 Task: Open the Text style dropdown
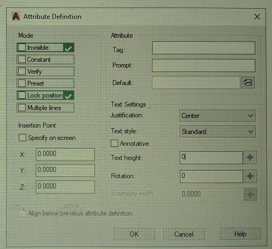[250, 131]
